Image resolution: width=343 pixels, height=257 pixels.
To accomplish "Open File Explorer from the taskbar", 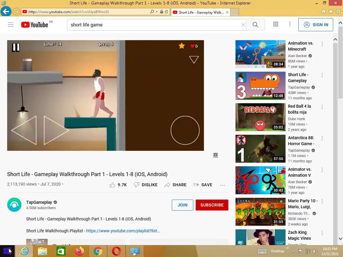I will (43, 251).
